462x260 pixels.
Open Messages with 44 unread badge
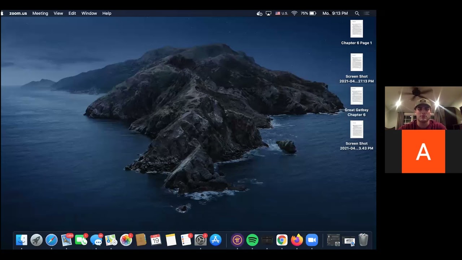pos(96,240)
